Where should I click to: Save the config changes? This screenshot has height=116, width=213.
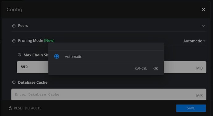point(191,108)
